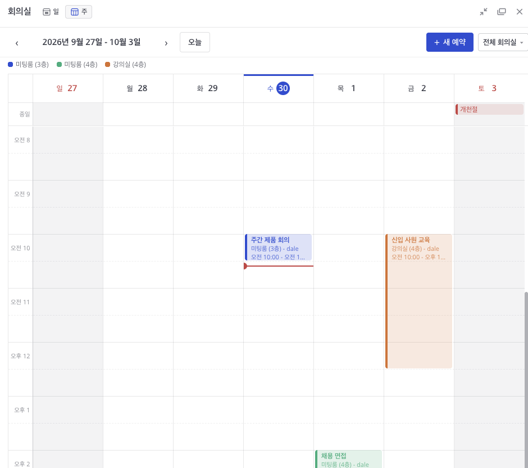
Task: Click the 오전 10 time label
Action: pos(20,248)
